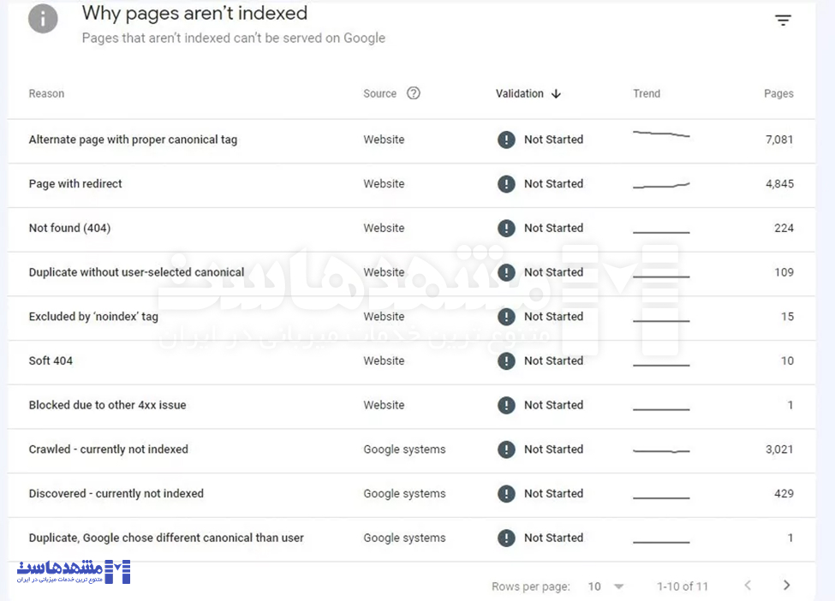Go to the previous page of results

click(748, 586)
